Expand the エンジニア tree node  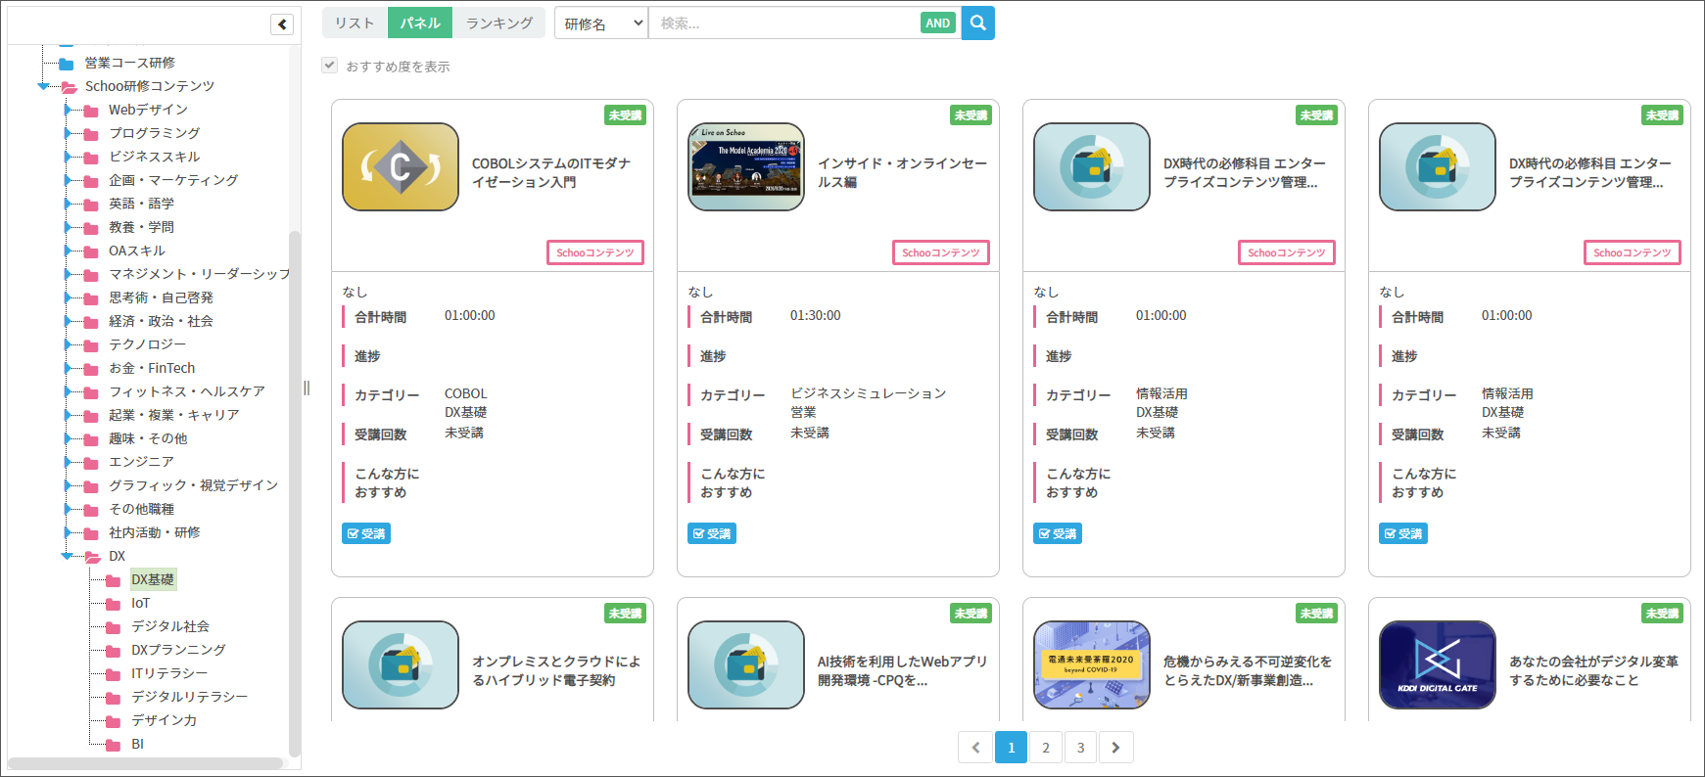(68, 462)
